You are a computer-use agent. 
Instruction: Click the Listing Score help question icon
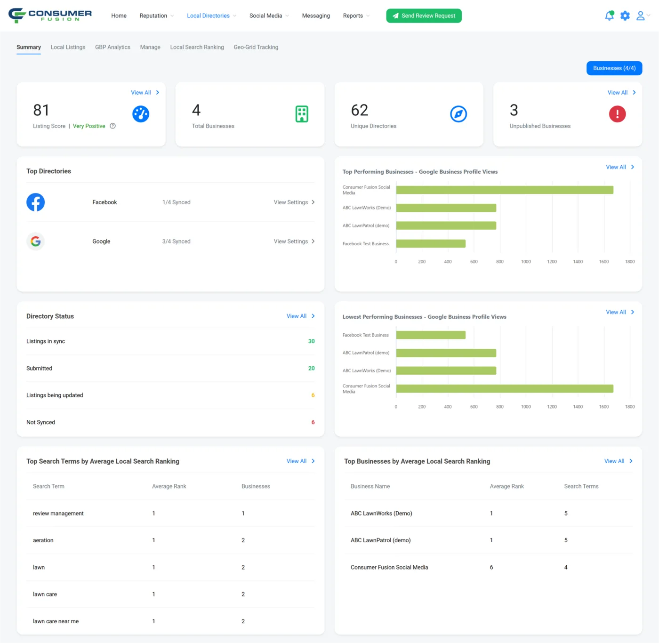(x=113, y=126)
